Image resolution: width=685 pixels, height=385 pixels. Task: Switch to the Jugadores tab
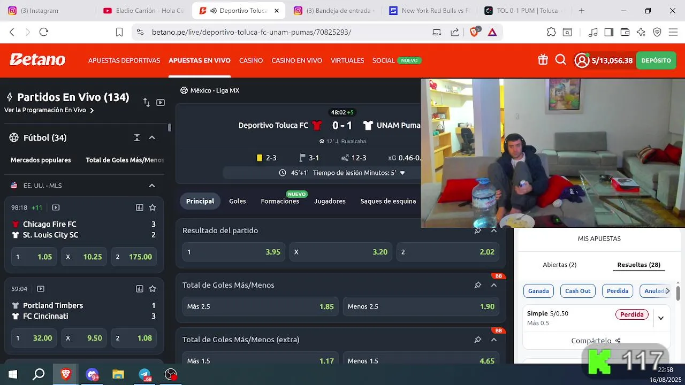330,201
